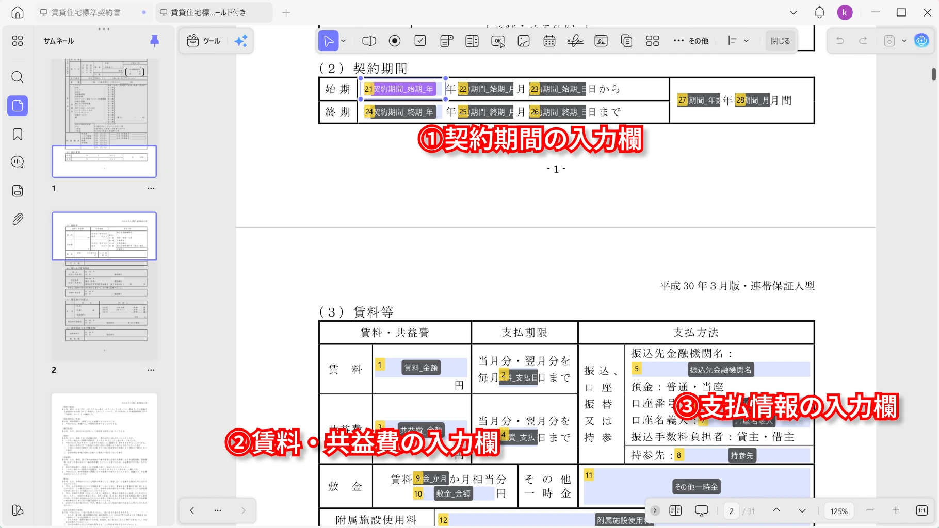
Task: Open the form fields list panel icon
Action: 18,191
